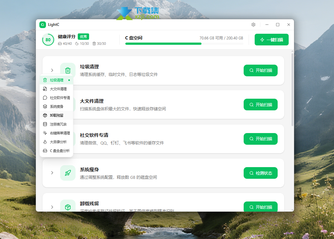
Task: Select 系统瘦身 in the popup menu
Action: pos(56,107)
